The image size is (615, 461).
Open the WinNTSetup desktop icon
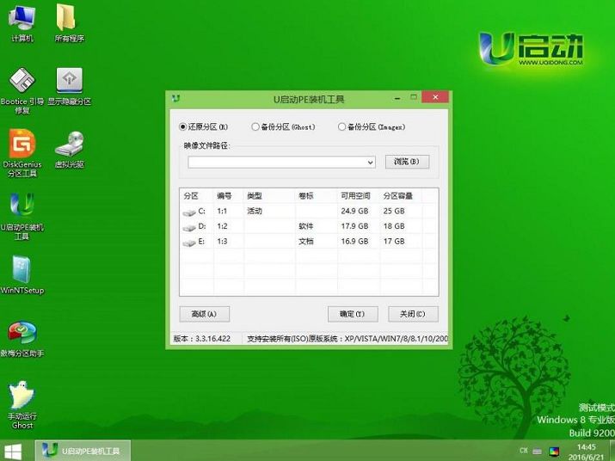click(22, 275)
